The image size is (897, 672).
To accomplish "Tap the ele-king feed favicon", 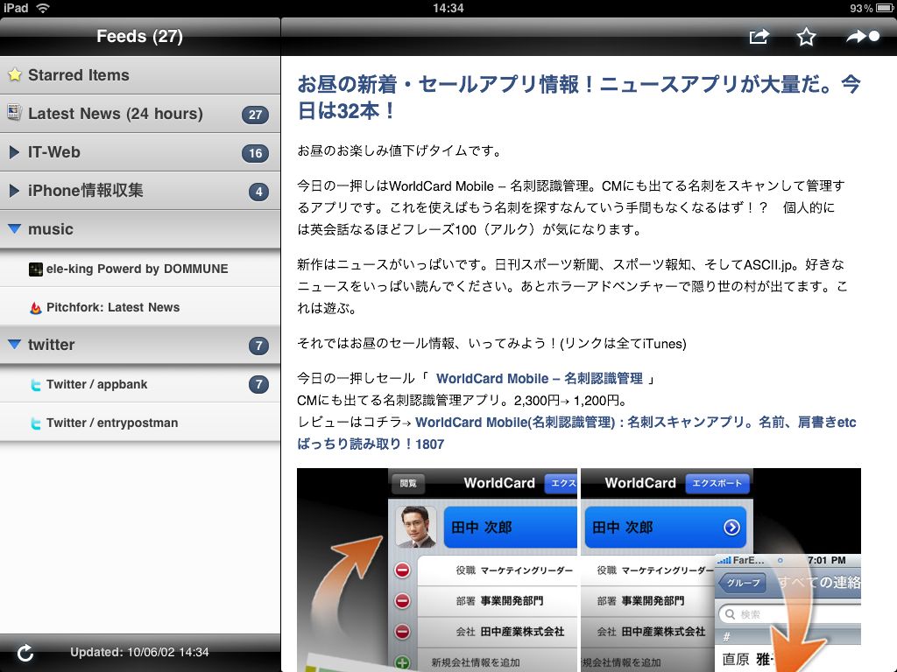I will tap(35, 269).
